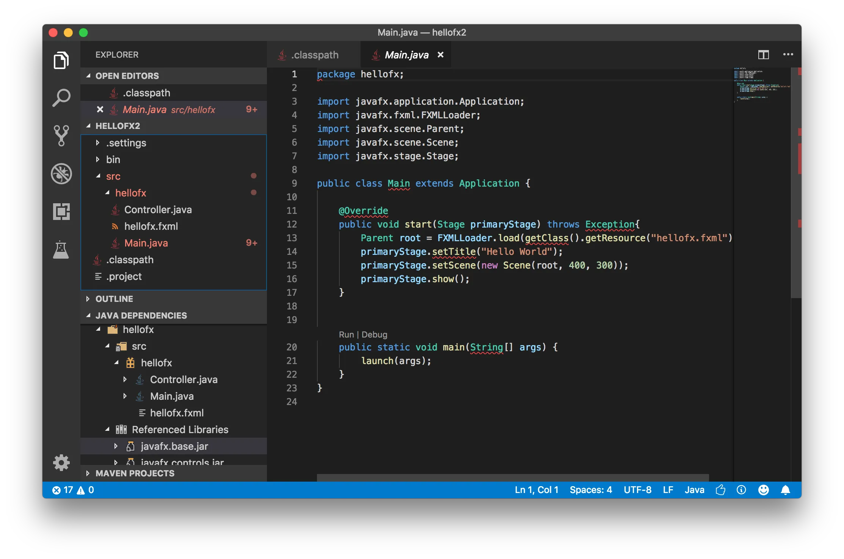Open the errors and warnings count
844x559 pixels.
pos(73,490)
